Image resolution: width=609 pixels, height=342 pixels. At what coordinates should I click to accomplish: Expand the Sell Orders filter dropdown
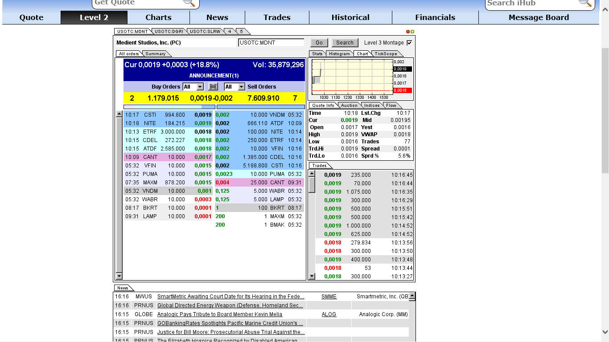241,87
